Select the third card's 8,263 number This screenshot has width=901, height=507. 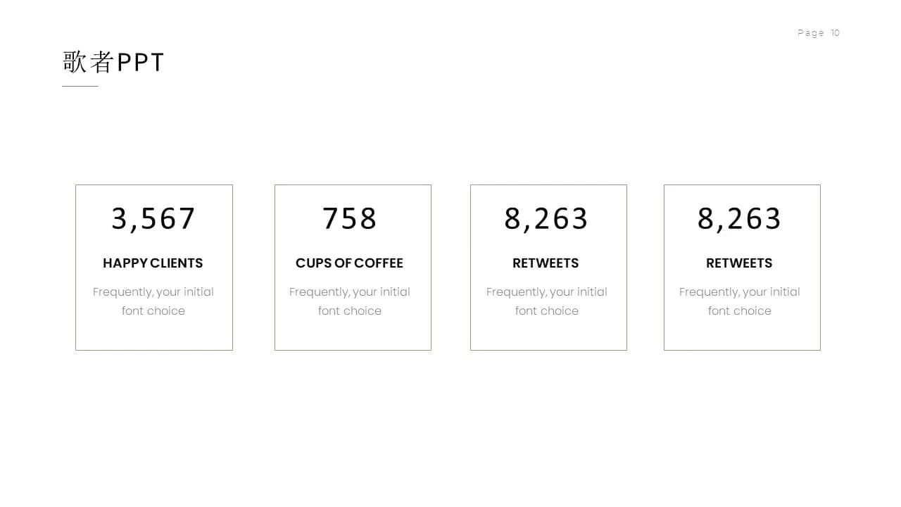(x=546, y=219)
